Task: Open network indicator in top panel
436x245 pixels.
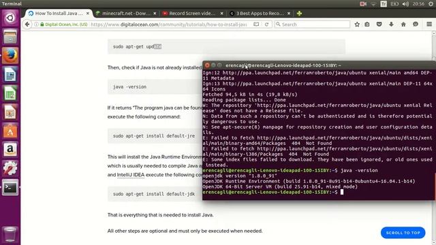Action: pos(373,4)
